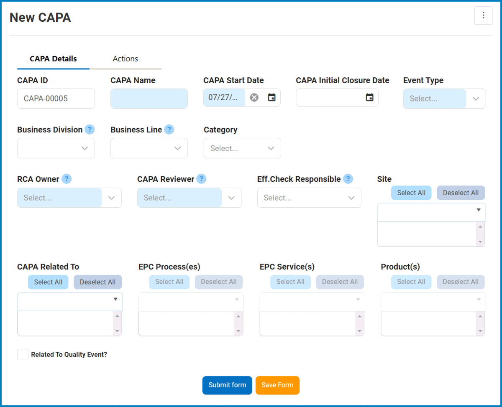Switch to the Actions tab
The image size is (502, 407).
tap(125, 59)
